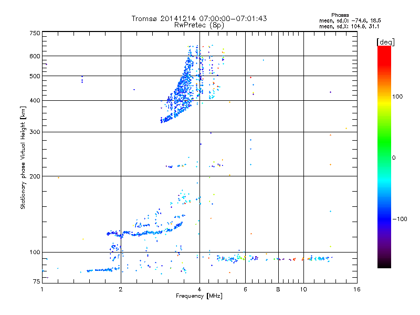Click the x-axis tick label '8'
420x315 pixels.
click(x=278, y=289)
